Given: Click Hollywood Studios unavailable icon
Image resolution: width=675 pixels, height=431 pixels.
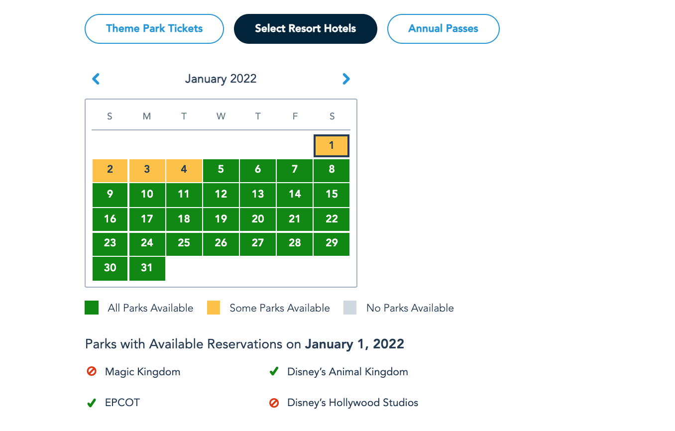Looking at the screenshot, I should (x=274, y=403).
